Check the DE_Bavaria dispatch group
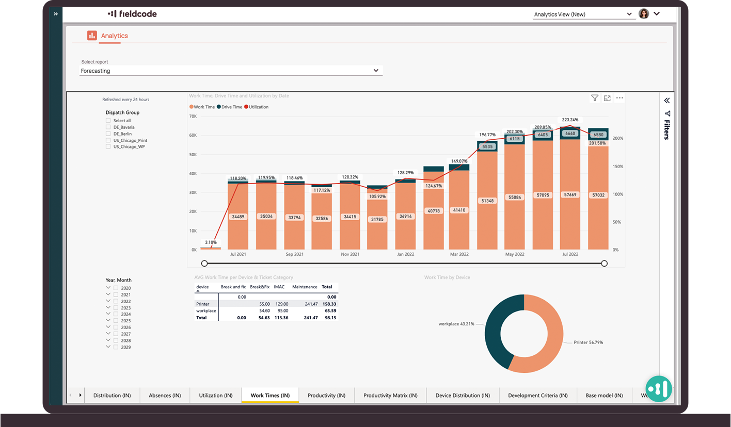 [x=108, y=127]
